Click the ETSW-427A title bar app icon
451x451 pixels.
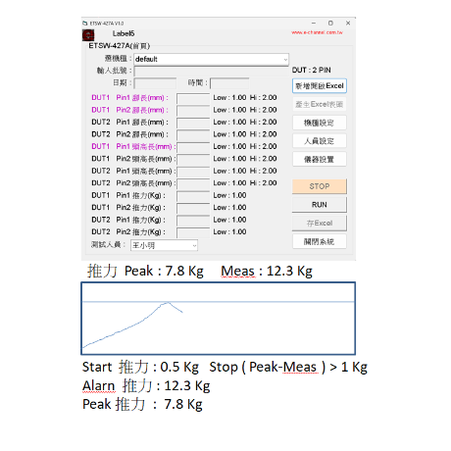point(85,24)
